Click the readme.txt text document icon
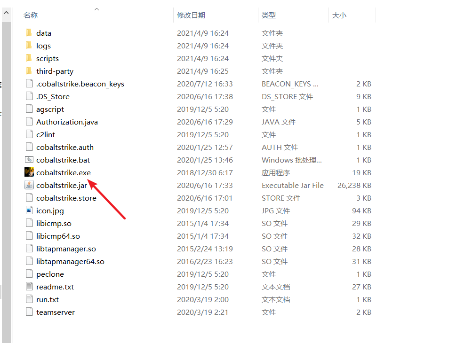The width and height of the screenshot is (473, 343). pos(29,287)
